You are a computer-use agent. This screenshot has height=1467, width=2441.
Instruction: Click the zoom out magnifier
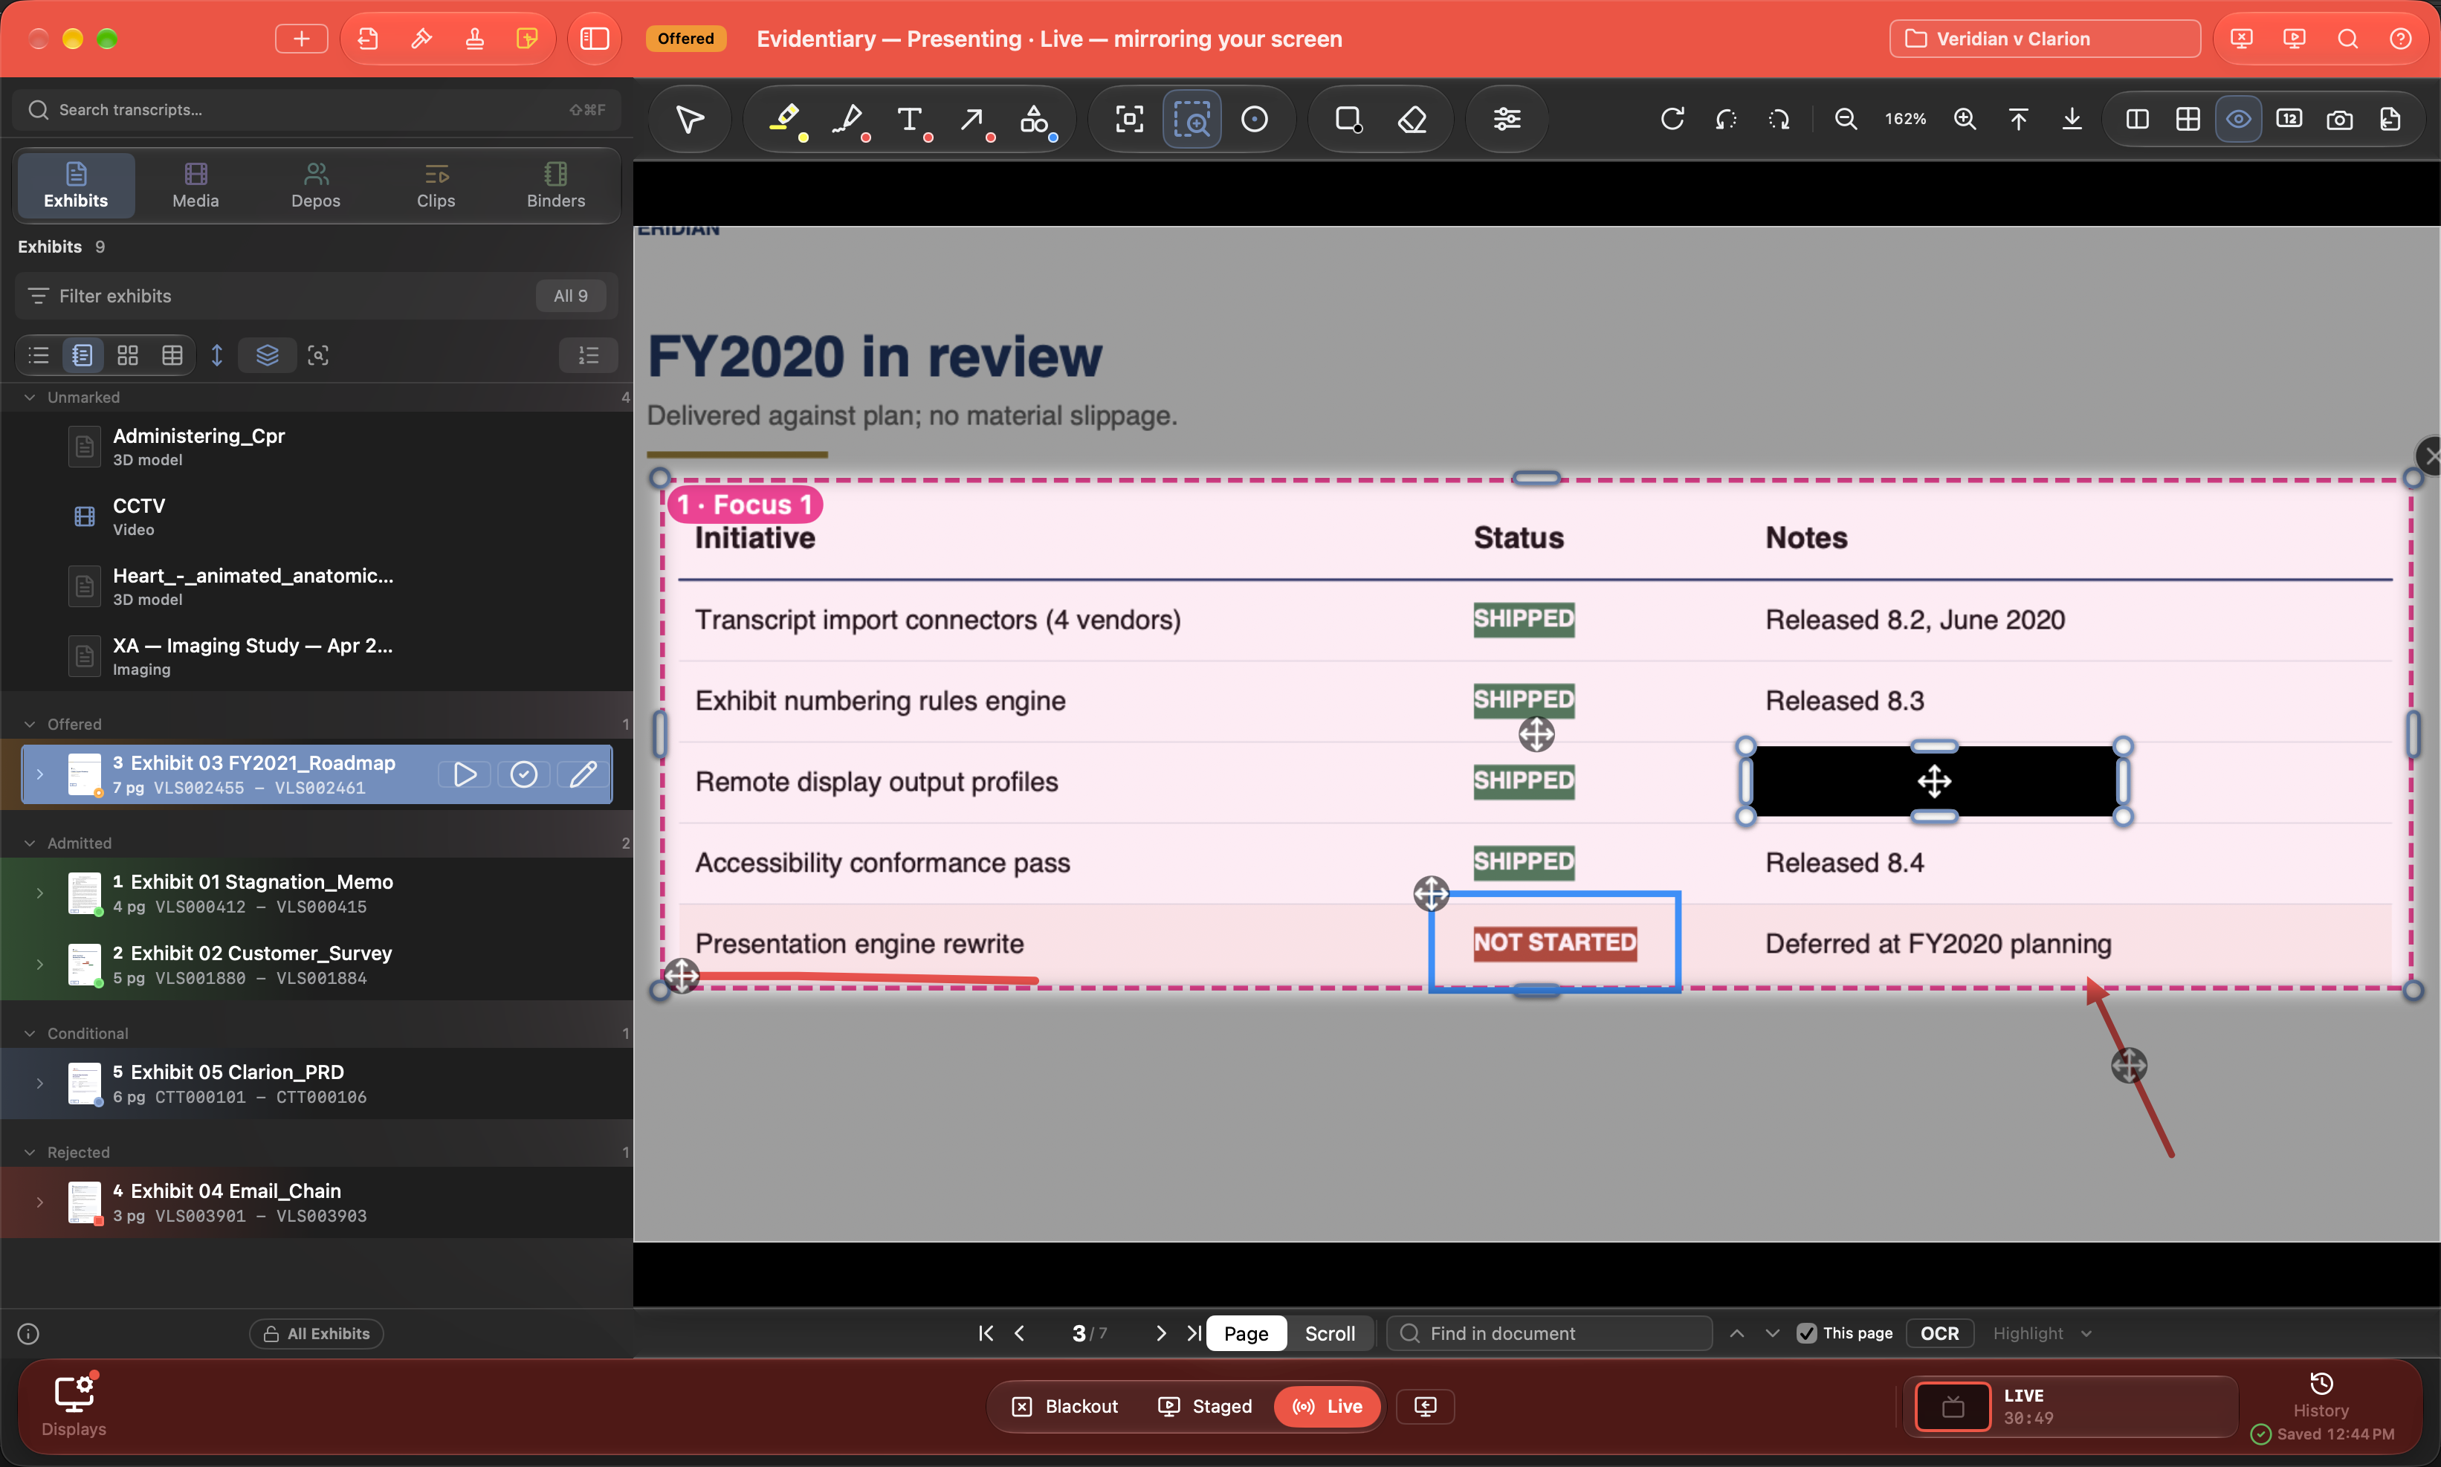click(1845, 120)
